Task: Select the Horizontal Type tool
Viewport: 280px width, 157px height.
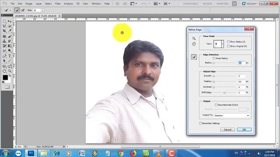Action: 10,56
